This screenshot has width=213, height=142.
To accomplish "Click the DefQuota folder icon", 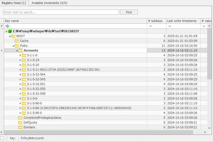I will pyautogui.click(x=20, y=123).
